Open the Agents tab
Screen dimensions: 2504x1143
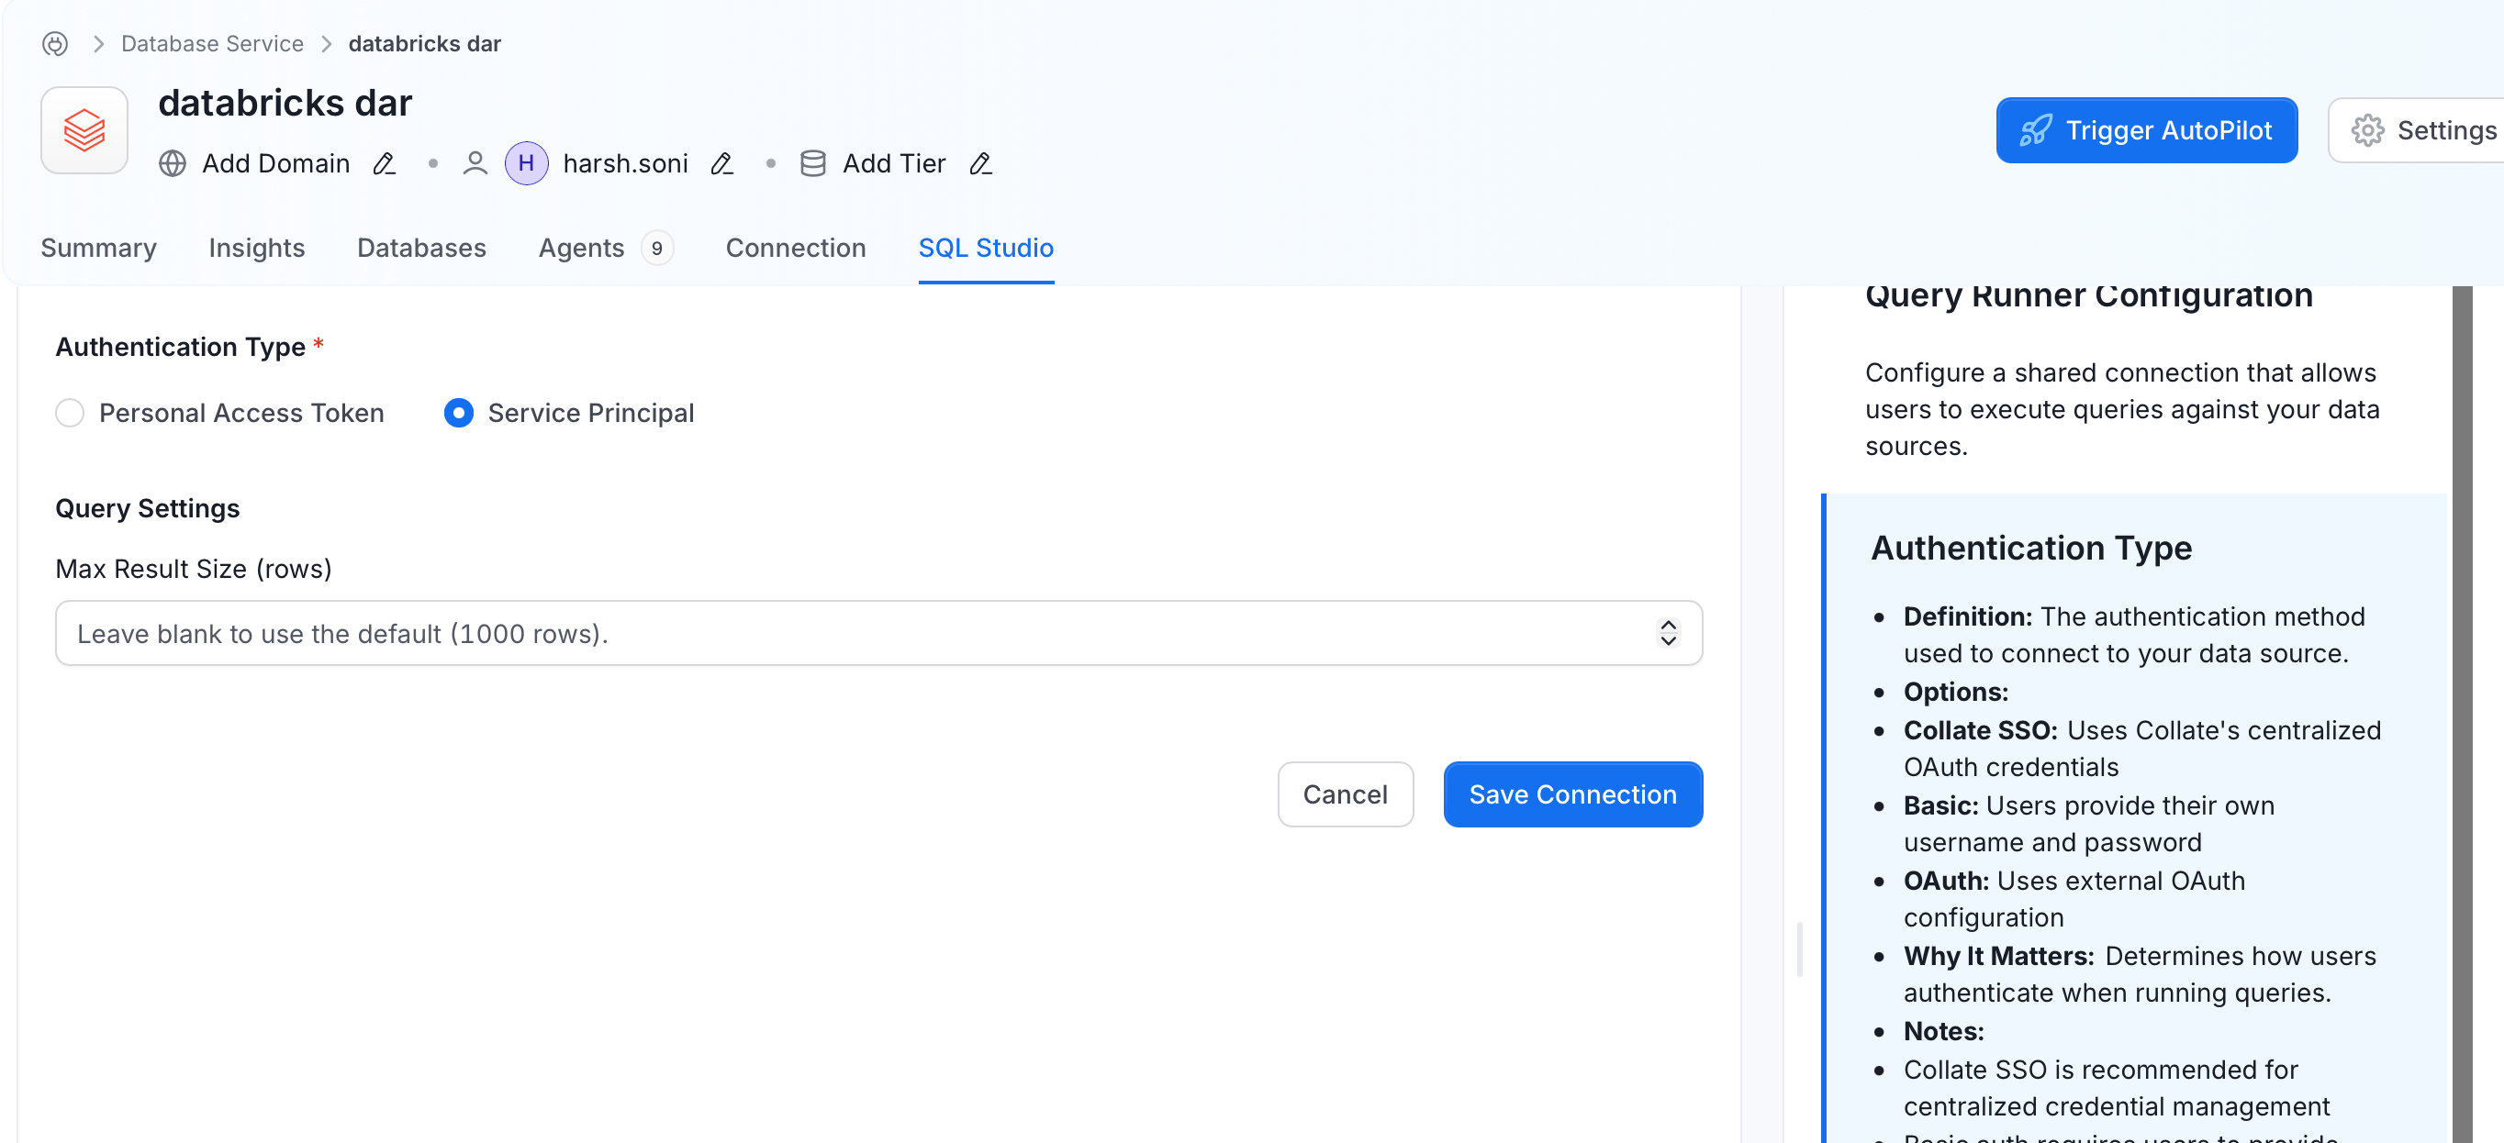click(x=606, y=248)
